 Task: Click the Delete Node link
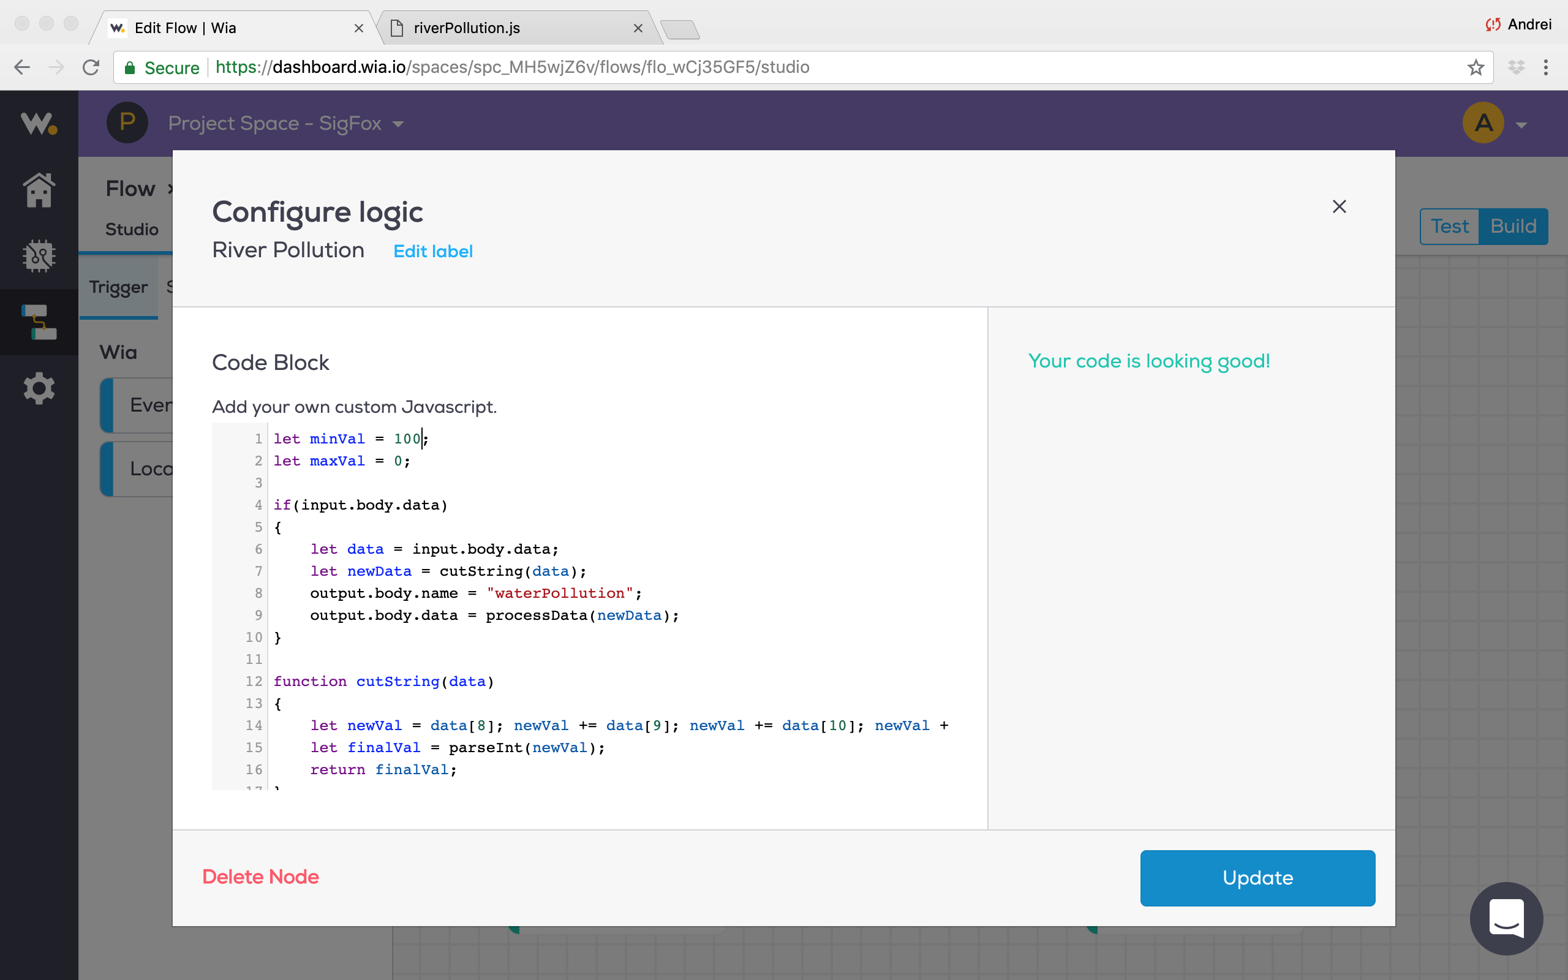pyautogui.click(x=260, y=877)
